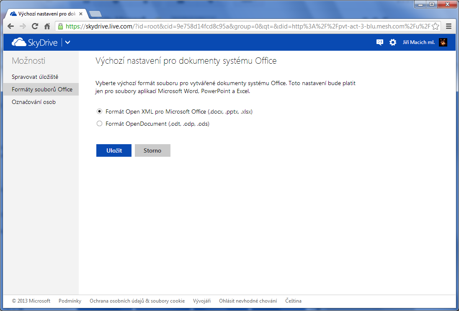
Task: Select Formát Open XML pro Microsoft Office radio
Action: (100, 111)
